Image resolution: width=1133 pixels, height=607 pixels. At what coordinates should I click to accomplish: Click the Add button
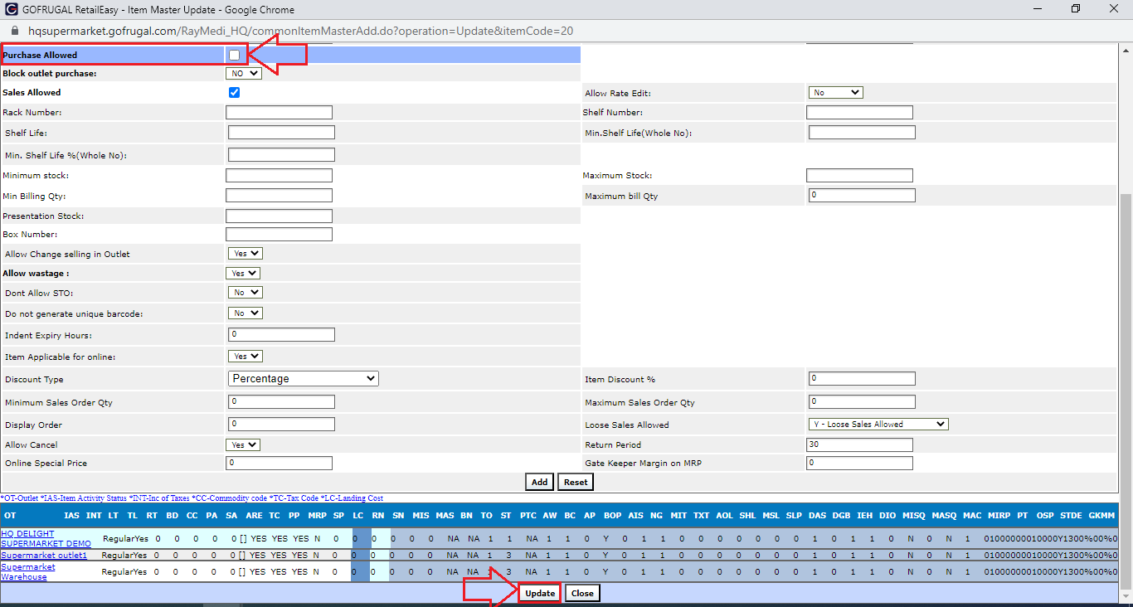pyautogui.click(x=539, y=482)
